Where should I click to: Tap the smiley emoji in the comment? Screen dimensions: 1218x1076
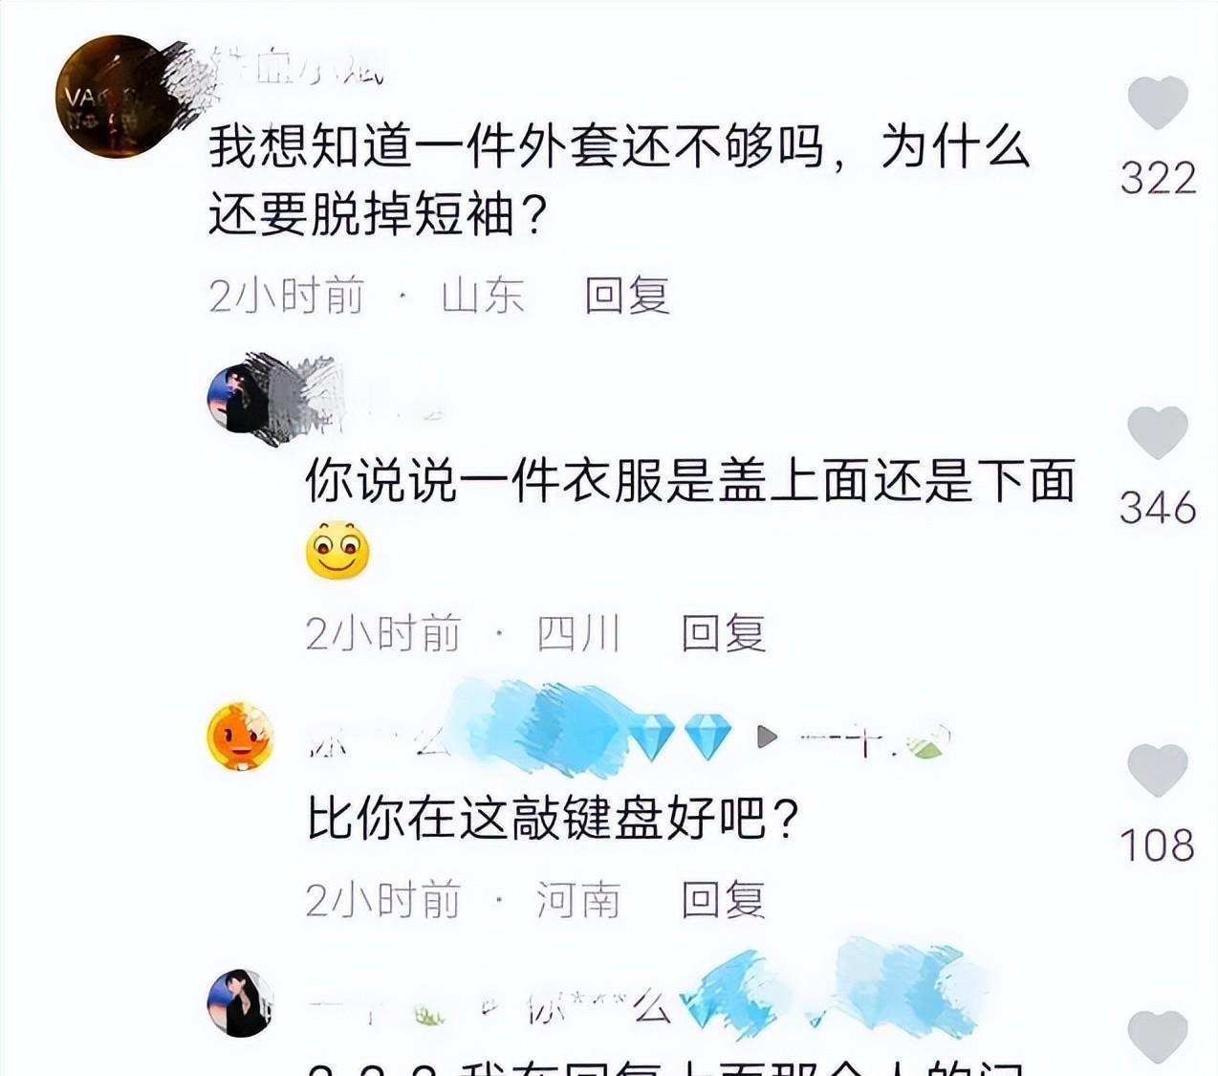(337, 552)
